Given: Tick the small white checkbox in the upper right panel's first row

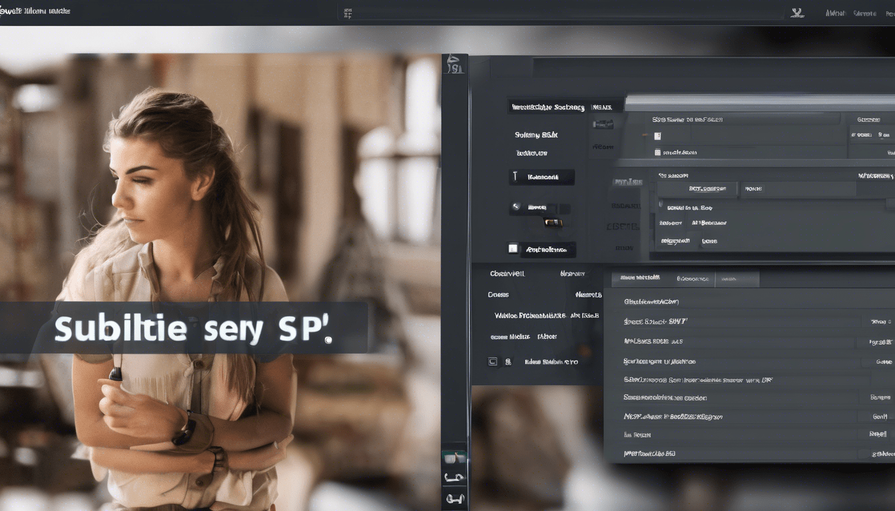Looking at the screenshot, I should [657, 136].
